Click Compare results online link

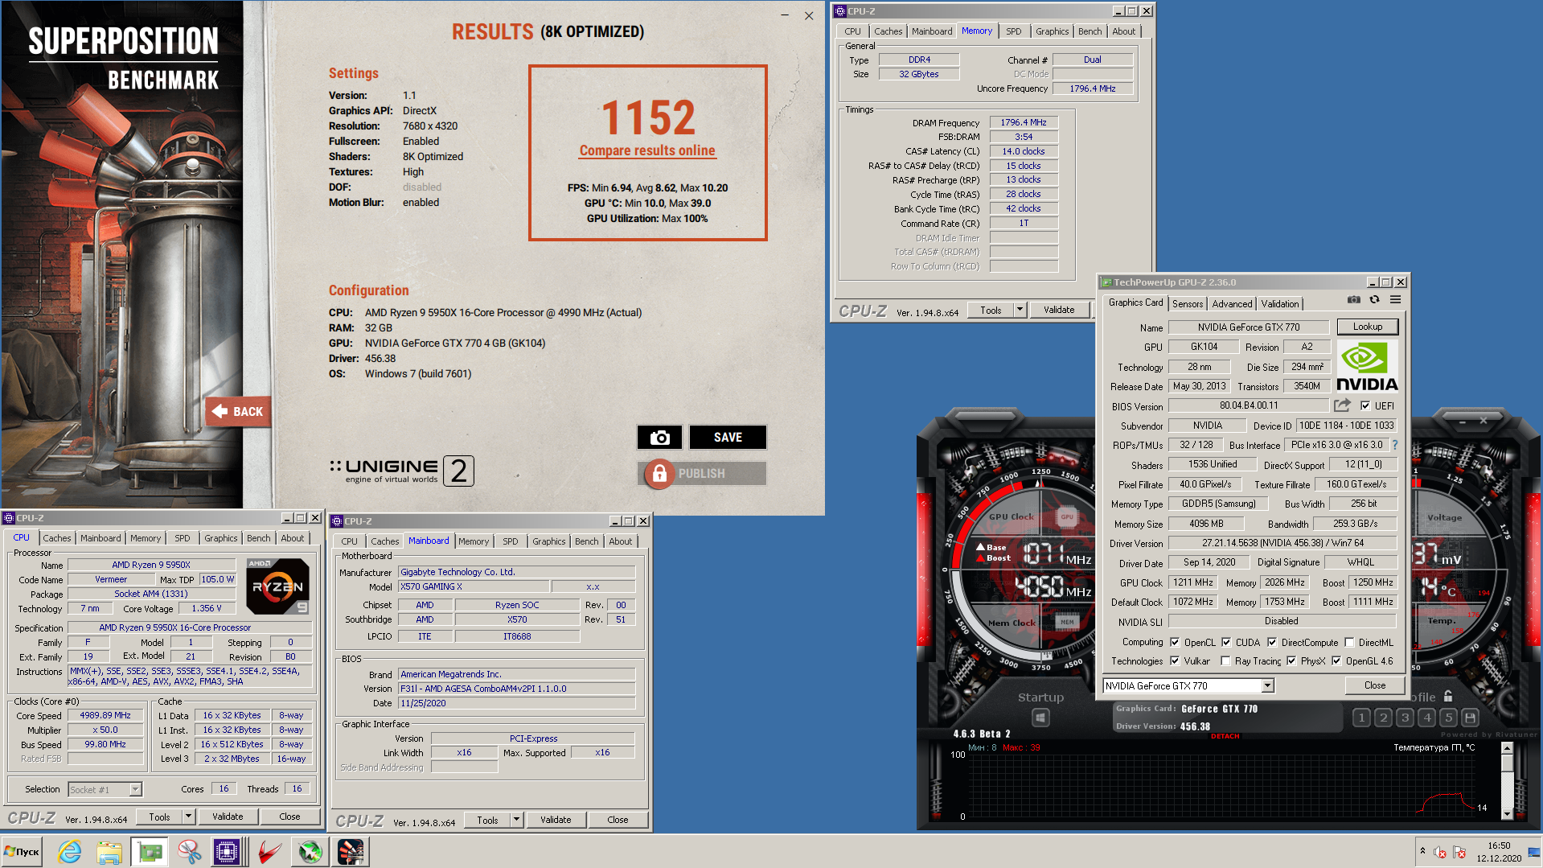(646, 150)
